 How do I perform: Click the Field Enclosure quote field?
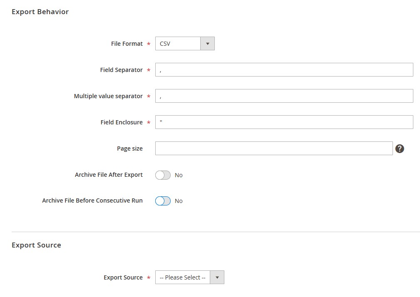[284, 122]
